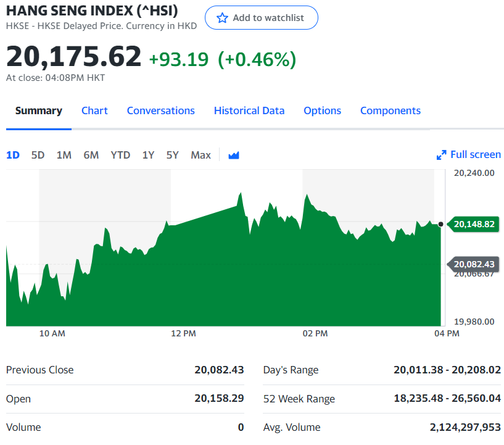Click the area chart type icon

(x=234, y=156)
